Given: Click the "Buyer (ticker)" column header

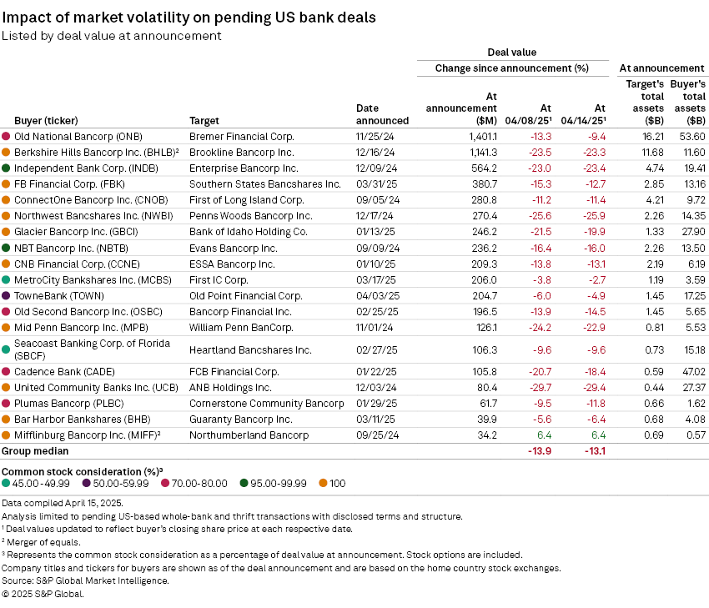Looking at the screenshot, I should [x=46, y=120].
